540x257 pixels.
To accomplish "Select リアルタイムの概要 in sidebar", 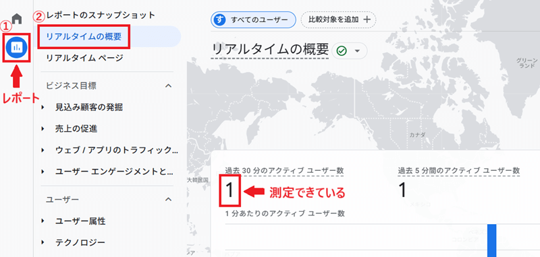I will pos(84,36).
